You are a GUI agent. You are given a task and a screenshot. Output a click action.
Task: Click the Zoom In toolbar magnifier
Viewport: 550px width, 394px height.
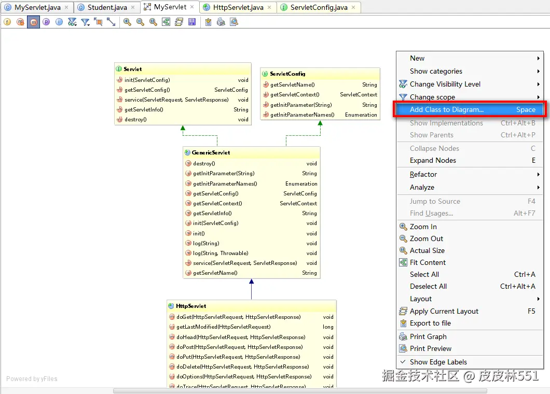tap(127, 22)
